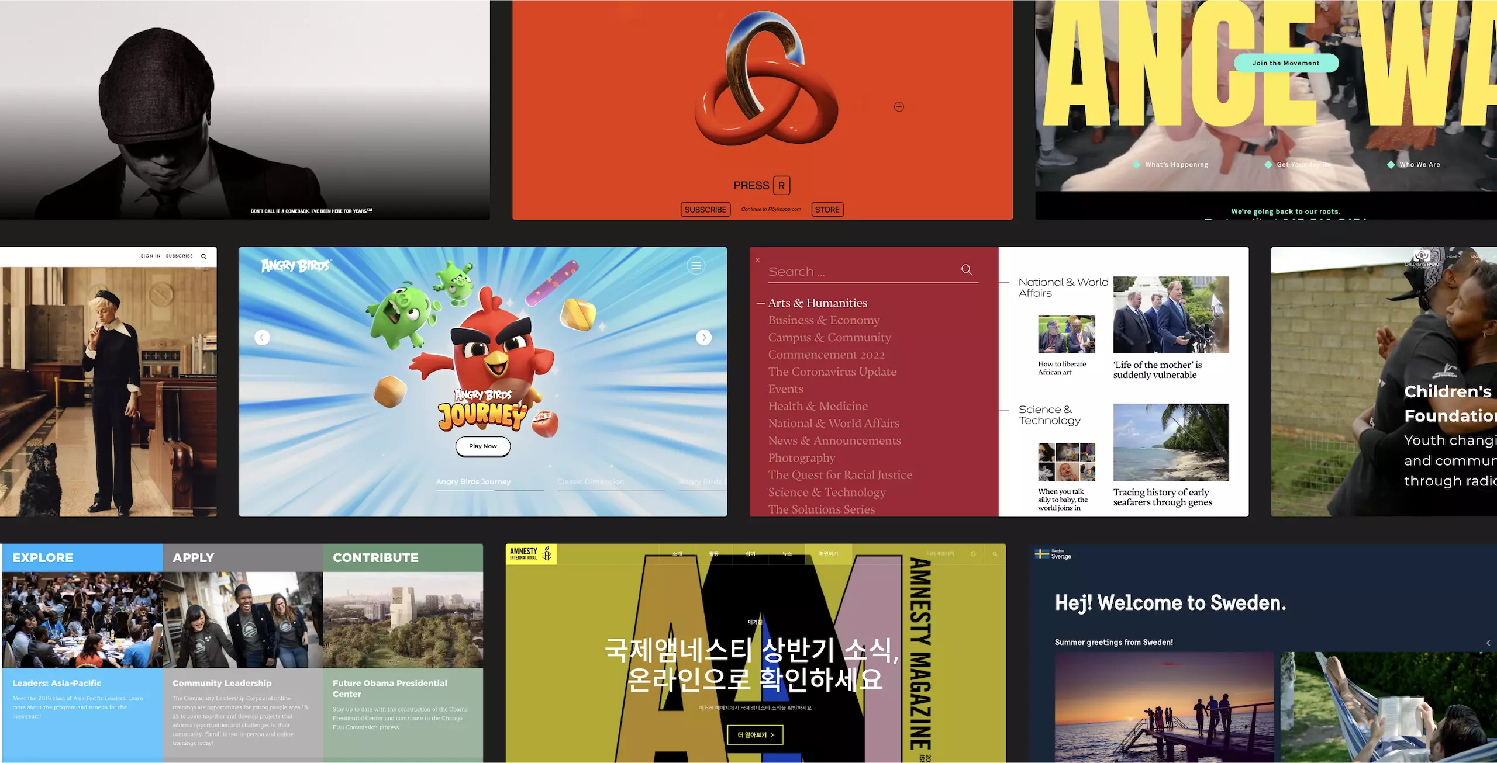Toggle Join the Movement navigation link

1286,60
